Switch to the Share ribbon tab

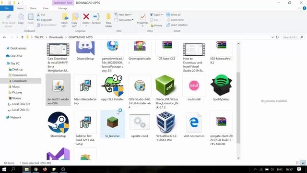pyautogui.click(x=33, y=8)
